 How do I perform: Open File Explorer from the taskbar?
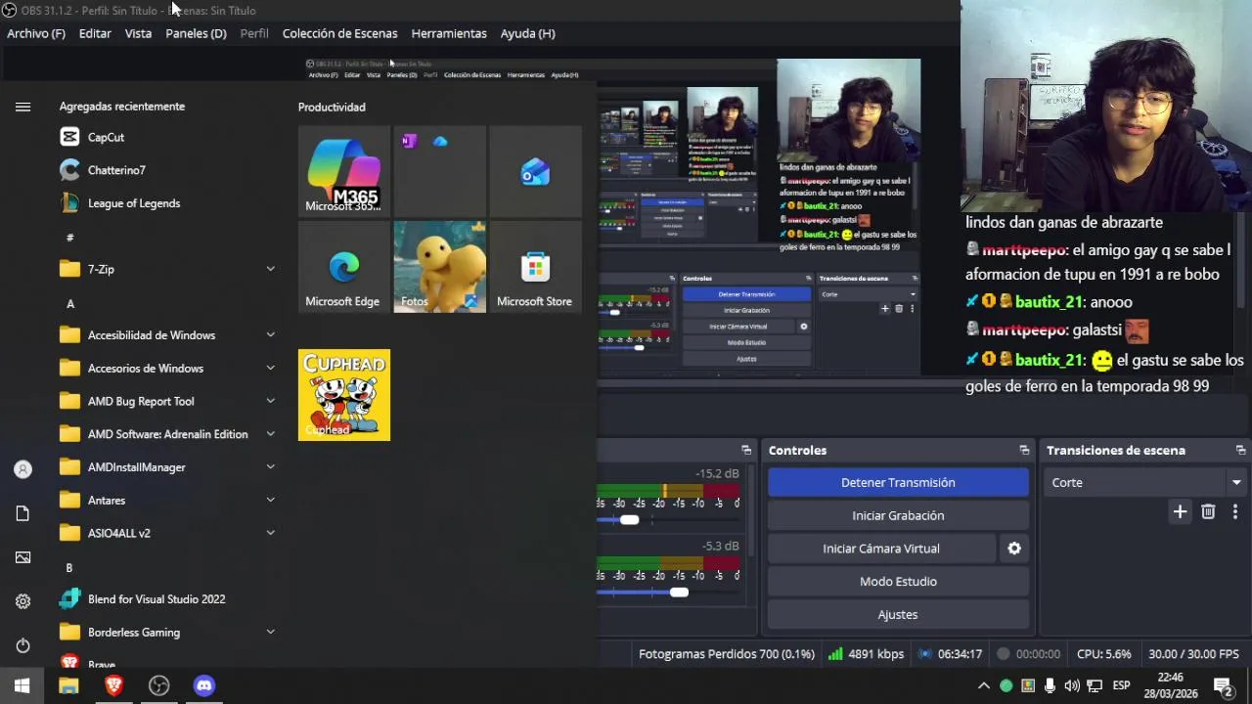pyautogui.click(x=68, y=685)
